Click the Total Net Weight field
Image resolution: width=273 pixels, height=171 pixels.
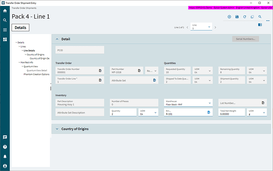click(x=231, y=112)
